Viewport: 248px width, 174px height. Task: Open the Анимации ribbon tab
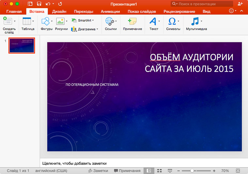[x=110, y=11]
